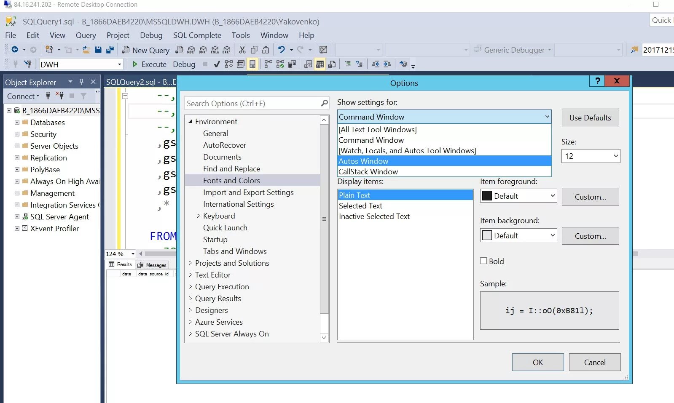Open the Tools menu
The image size is (674, 403).
(x=241, y=35)
